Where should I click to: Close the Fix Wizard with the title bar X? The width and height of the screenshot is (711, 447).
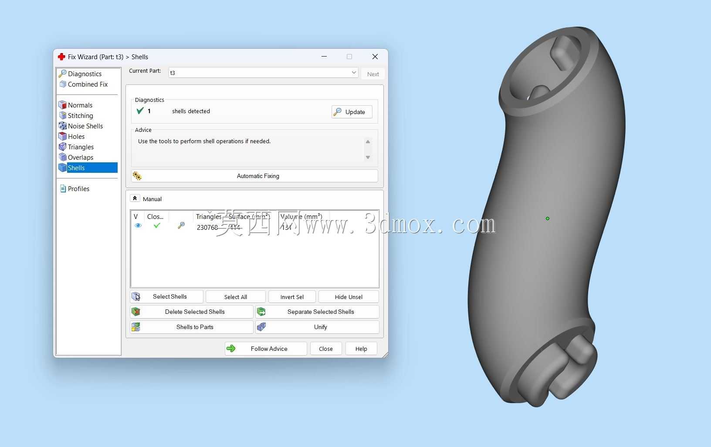(x=375, y=57)
